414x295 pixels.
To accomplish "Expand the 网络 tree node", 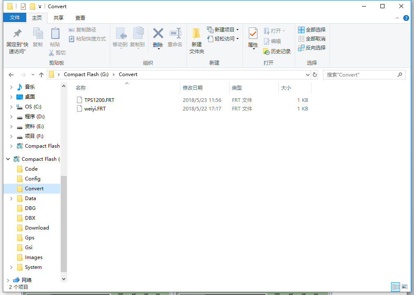I will pyautogui.click(x=8, y=280).
